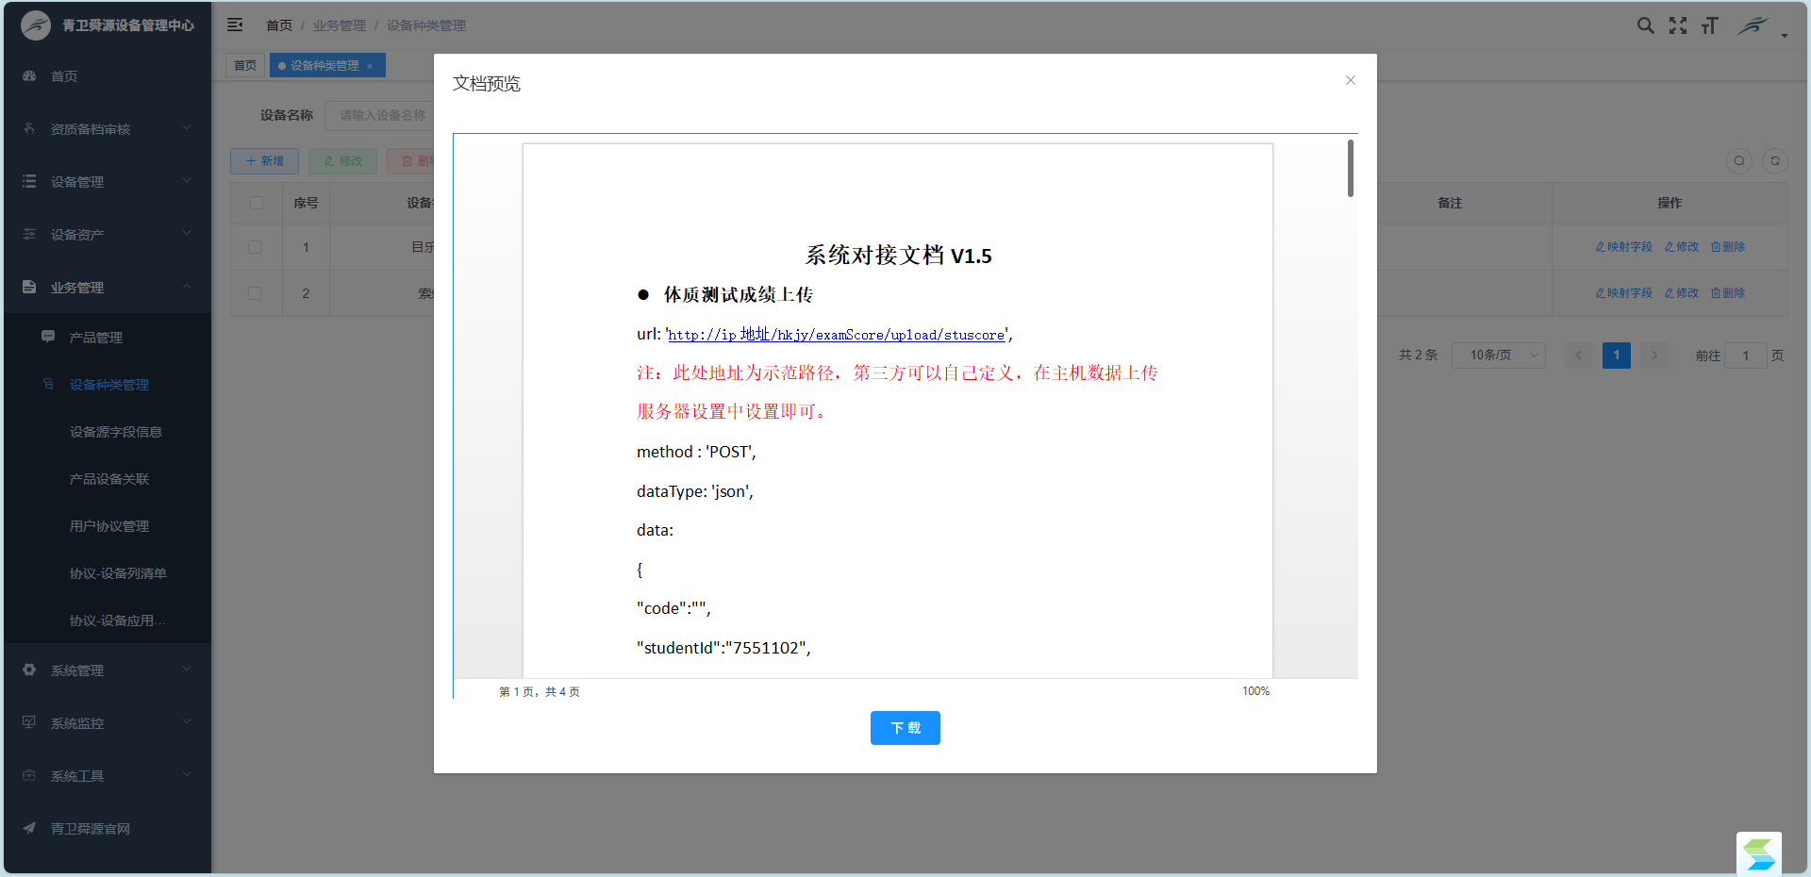Close the 文档预览 dialog

click(1350, 80)
